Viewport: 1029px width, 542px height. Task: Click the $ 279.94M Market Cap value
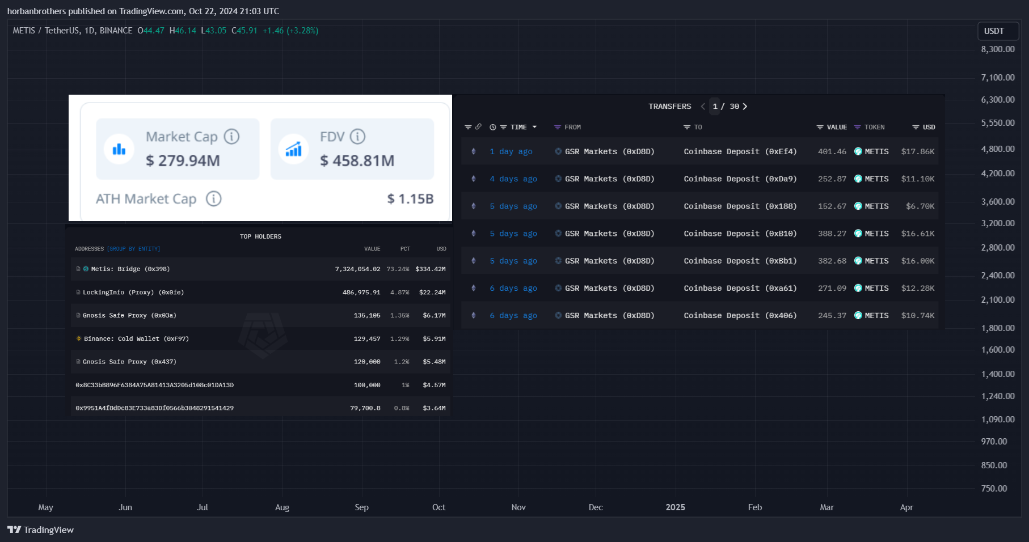183,161
